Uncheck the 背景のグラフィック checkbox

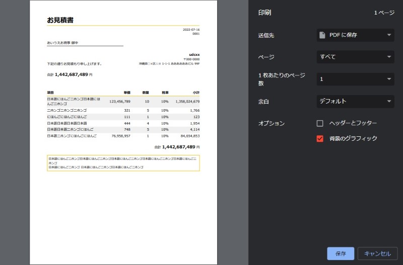(x=320, y=138)
